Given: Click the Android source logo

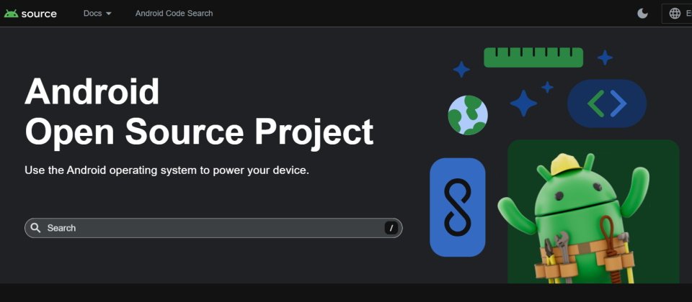Looking at the screenshot, I should 30,14.
